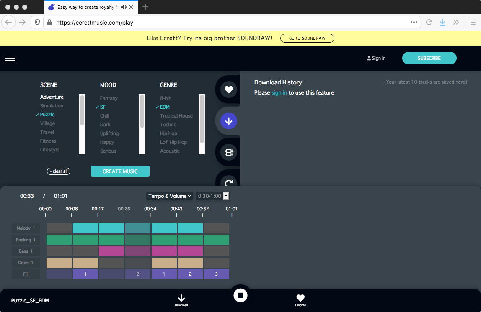Select the Fitness scene
Viewport: 481px width, 312px height.
click(48, 141)
